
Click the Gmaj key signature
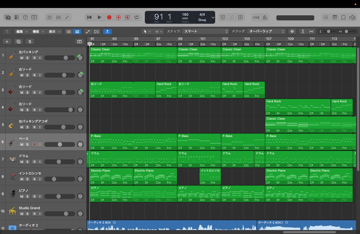(x=202, y=20)
